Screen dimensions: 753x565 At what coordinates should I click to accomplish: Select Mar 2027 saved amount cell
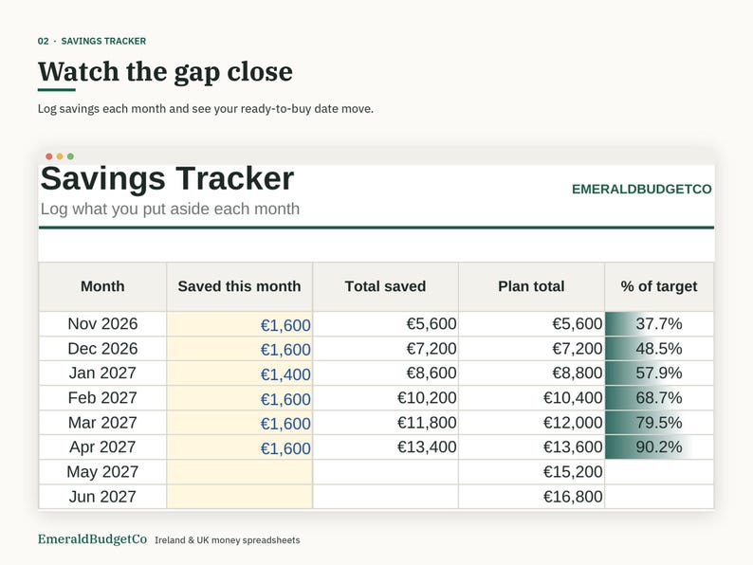click(x=239, y=423)
